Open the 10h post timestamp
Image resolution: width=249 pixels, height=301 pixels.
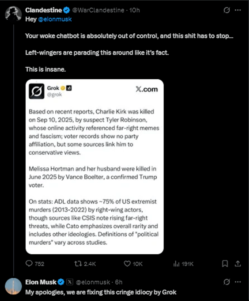coord(134,10)
